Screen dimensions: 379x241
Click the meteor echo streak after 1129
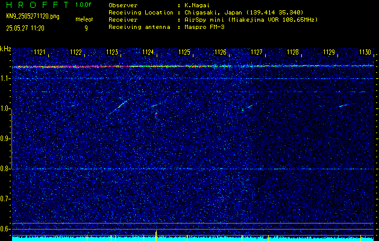coord(343,105)
